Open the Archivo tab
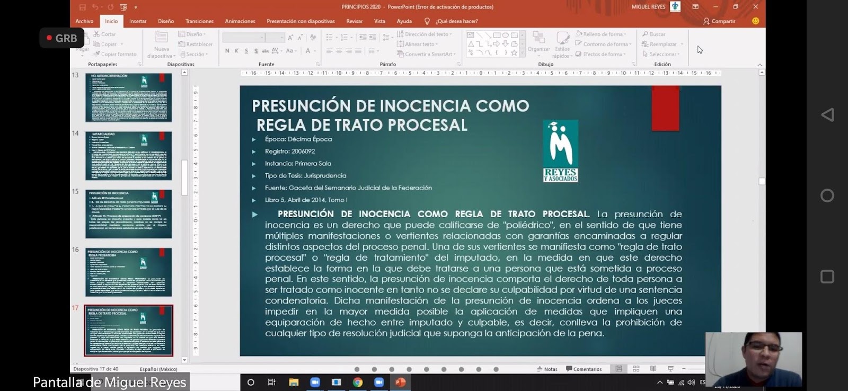The width and height of the screenshot is (848, 391). coord(84,21)
